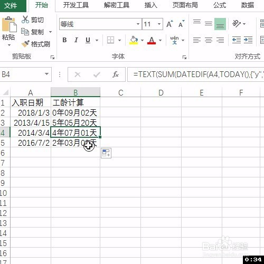264x264 pixels.
Task: Click the wén phonetic guide icon
Action: [x=174, y=40]
